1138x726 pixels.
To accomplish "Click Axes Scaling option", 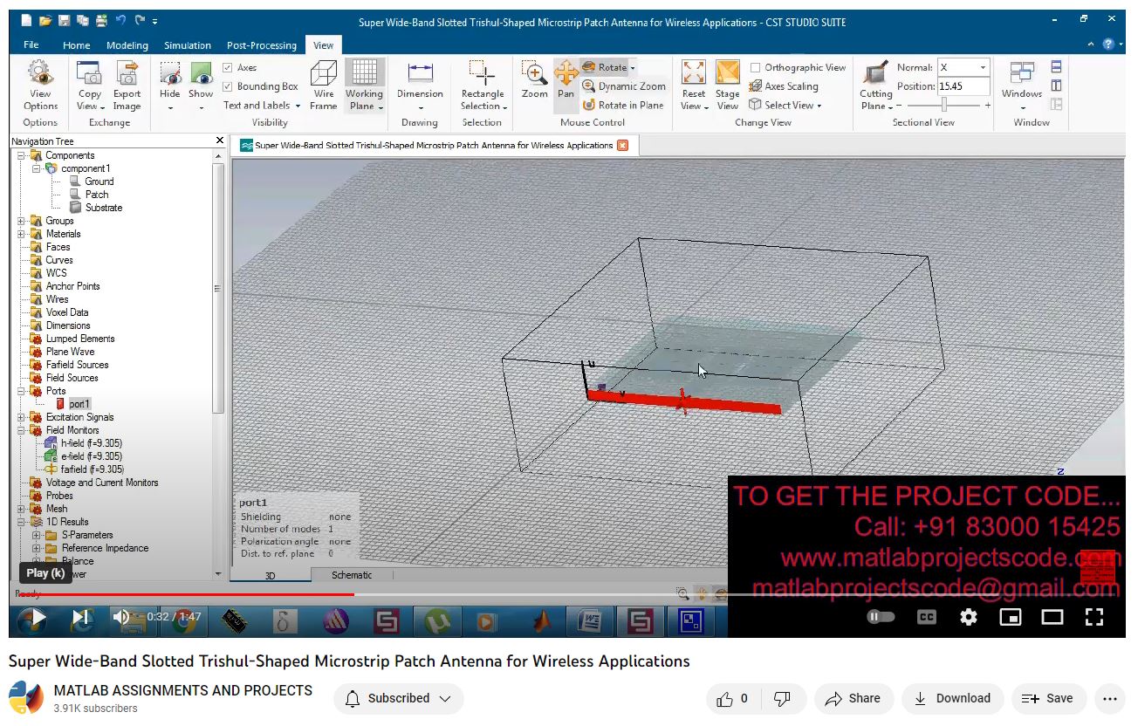I will pyautogui.click(x=784, y=86).
